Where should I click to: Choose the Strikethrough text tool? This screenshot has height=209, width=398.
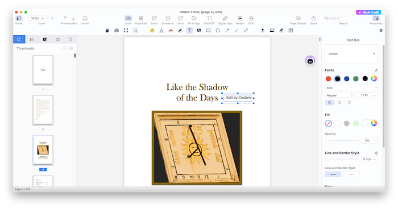(x=171, y=31)
